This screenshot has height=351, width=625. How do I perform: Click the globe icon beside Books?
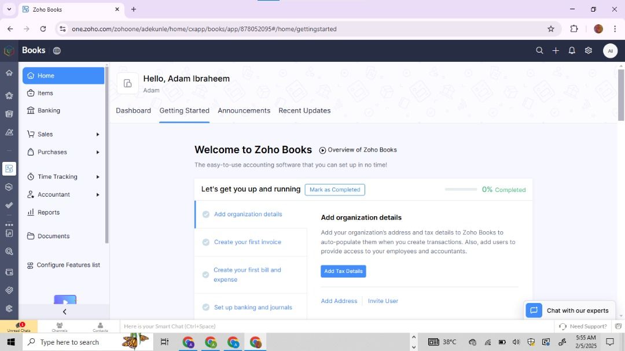(x=57, y=51)
